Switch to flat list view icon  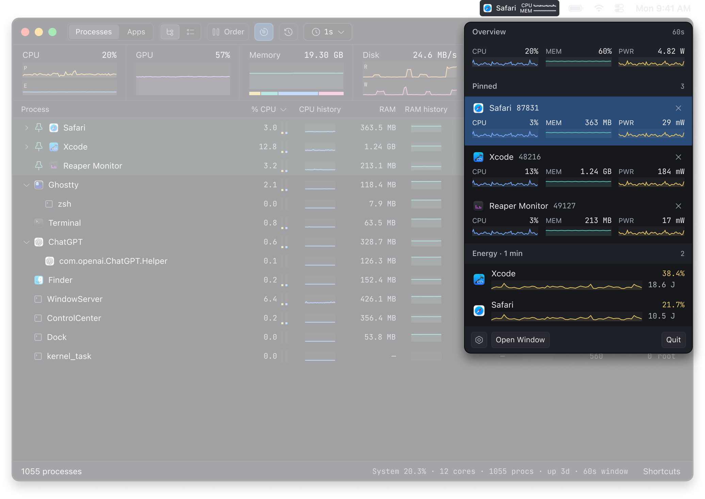[x=190, y=32]
